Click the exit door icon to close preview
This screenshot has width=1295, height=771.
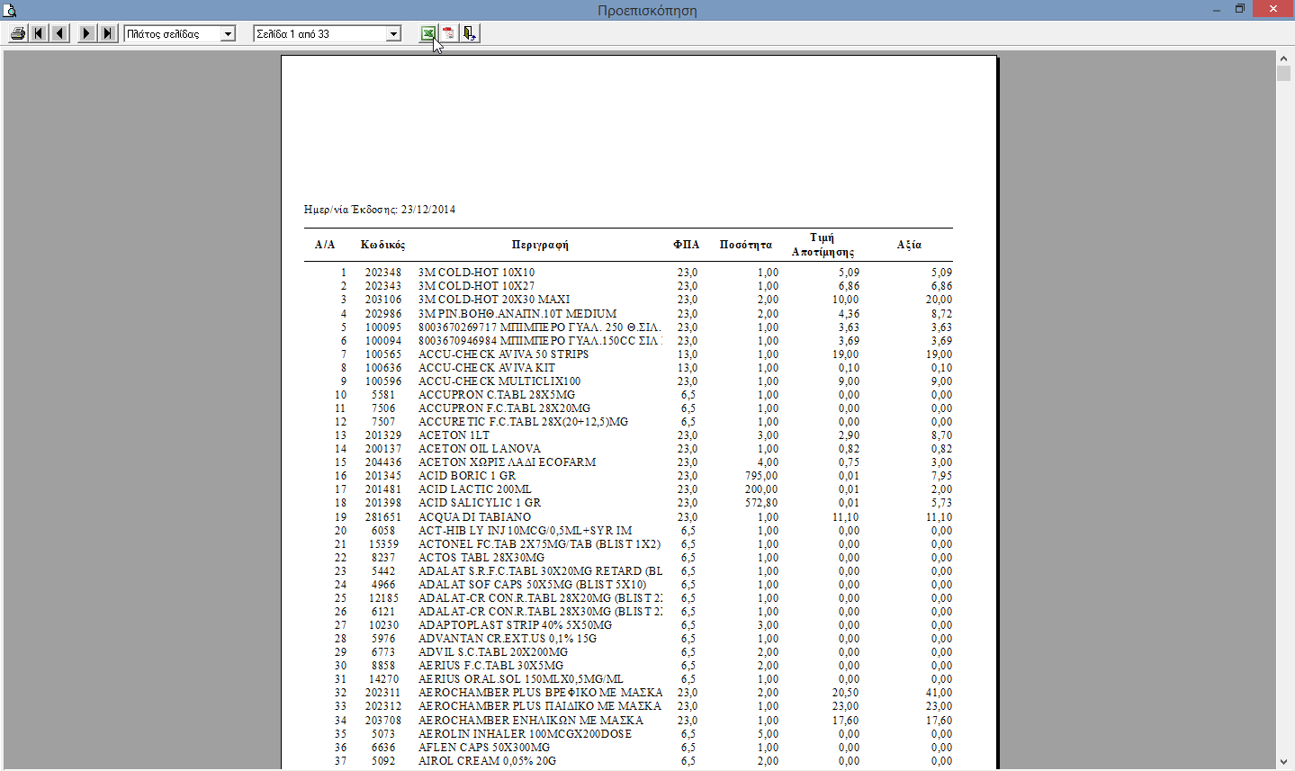click(x=470, y=33)
